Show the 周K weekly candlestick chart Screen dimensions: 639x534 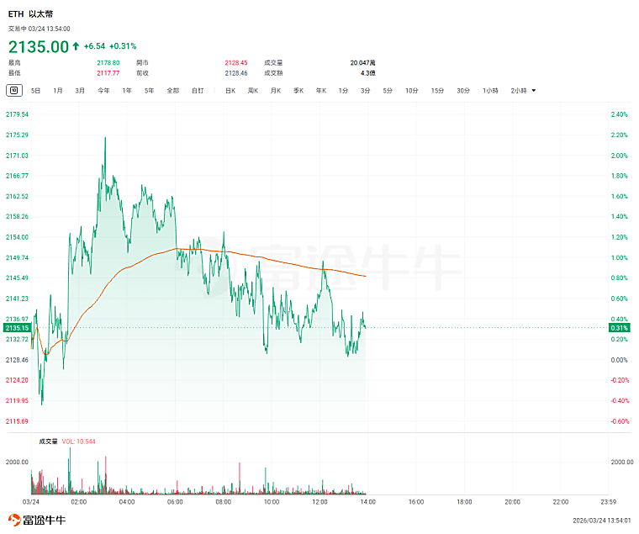tap(253, 91)
